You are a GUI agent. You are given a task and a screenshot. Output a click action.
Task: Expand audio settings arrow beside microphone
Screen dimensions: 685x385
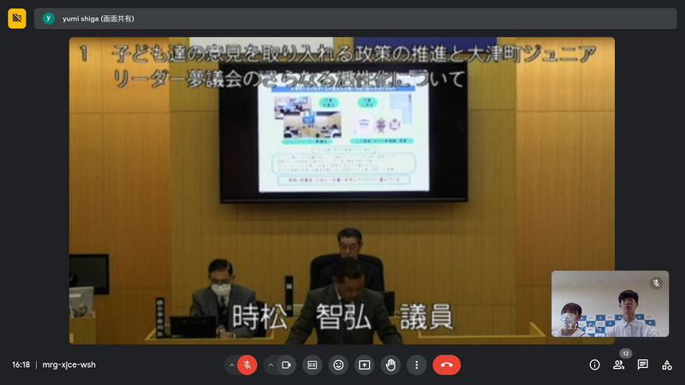[231, 364]
